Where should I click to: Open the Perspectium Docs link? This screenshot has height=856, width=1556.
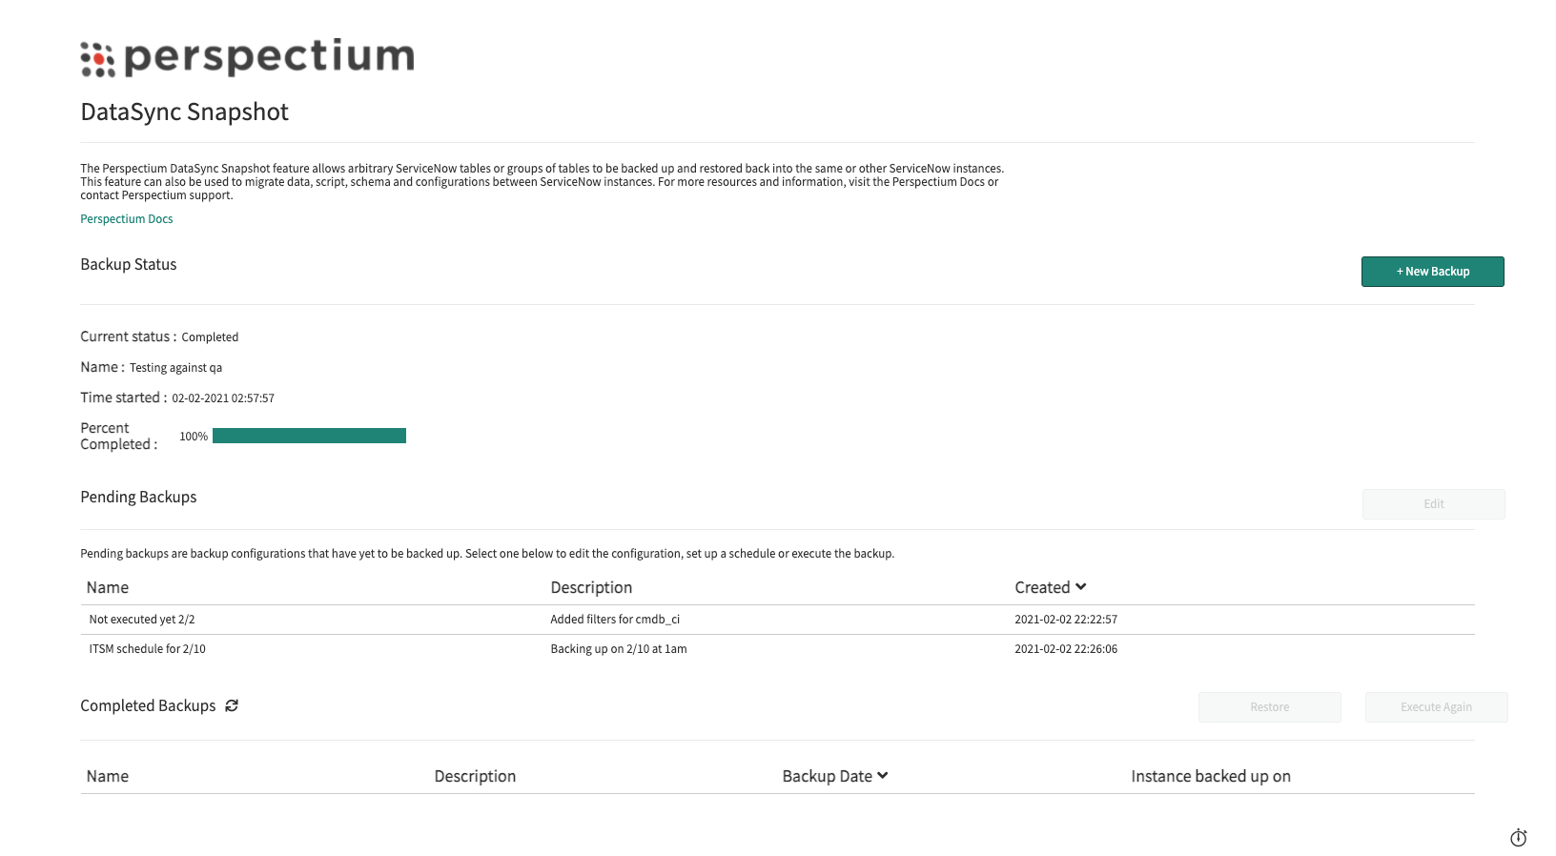pos(127,219)
